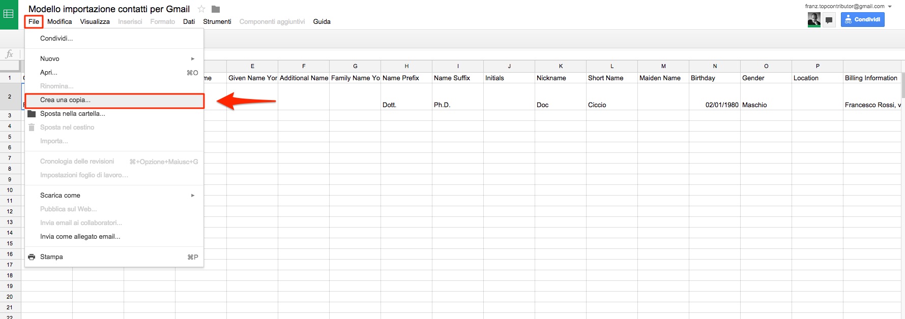Image resolution: width=905 pixels, height=319 pixels.
Task: Click the Francesco Rossi billing cell
Action: [872, 97]
